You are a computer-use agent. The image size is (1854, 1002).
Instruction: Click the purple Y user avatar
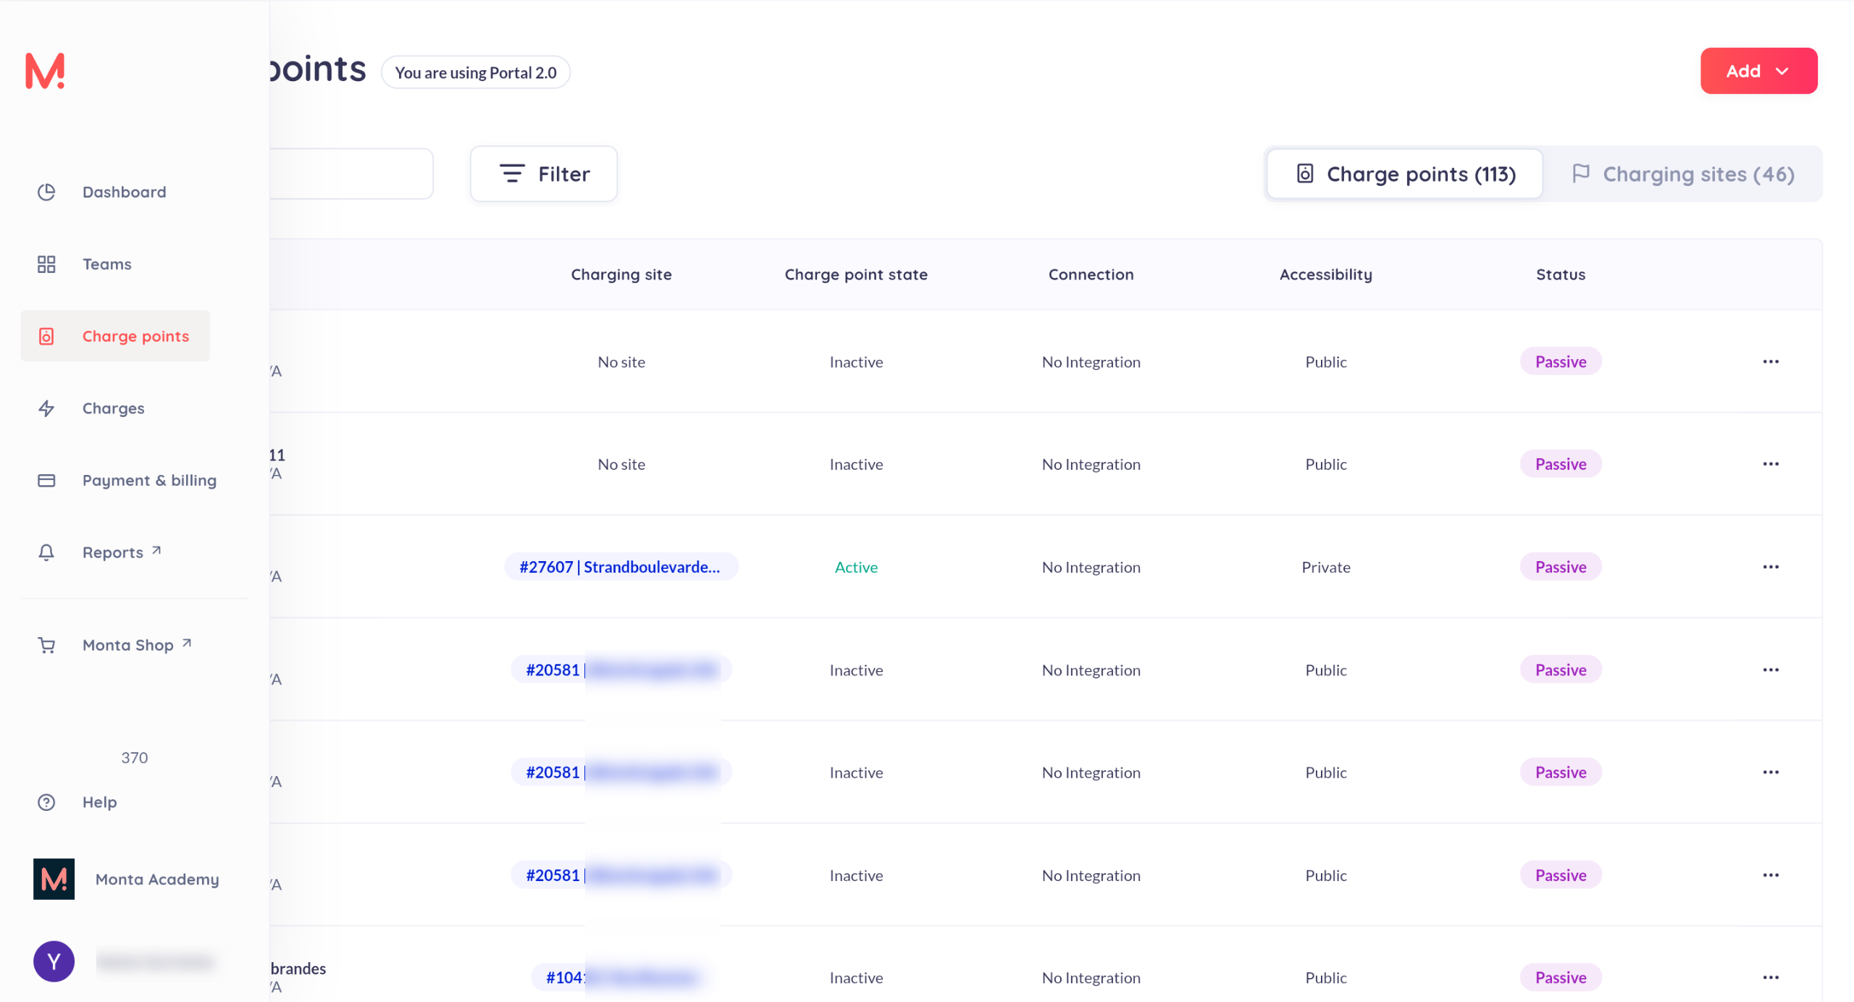click(x=54, y=961)
